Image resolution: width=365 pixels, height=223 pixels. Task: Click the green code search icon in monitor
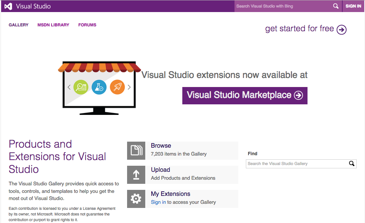[81, 87]
